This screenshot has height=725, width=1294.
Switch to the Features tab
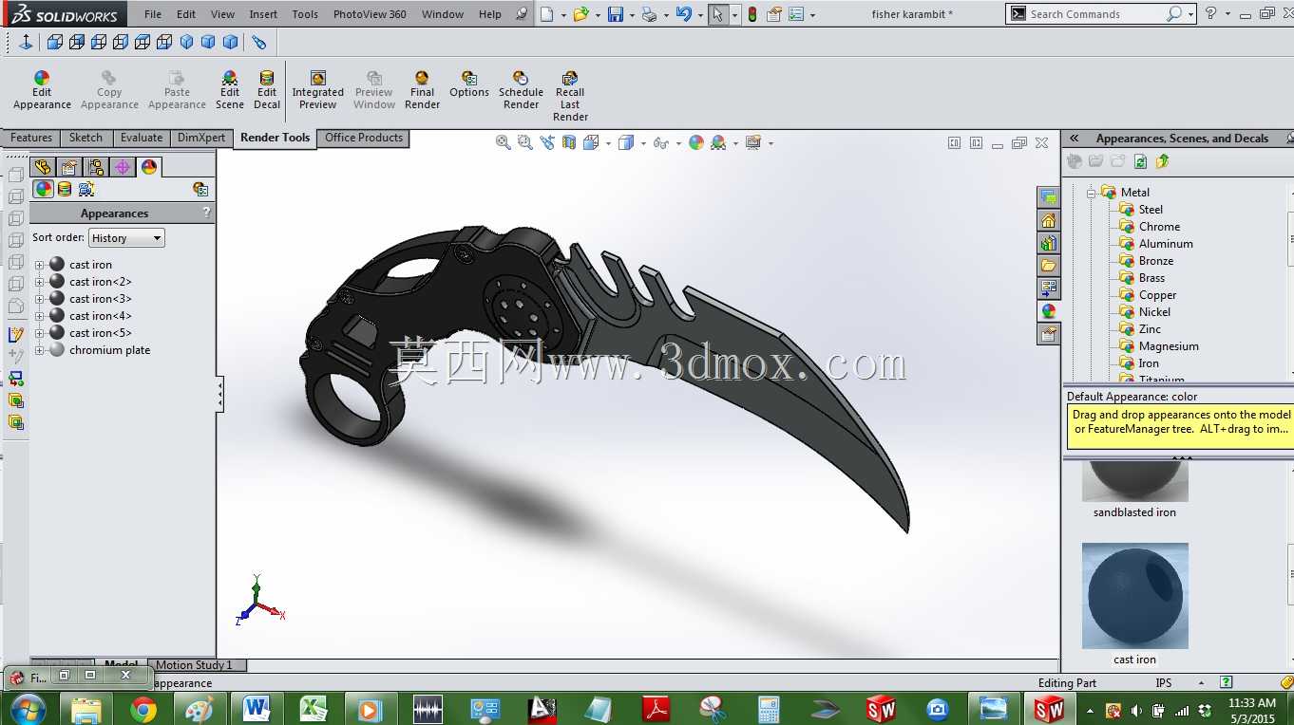(x=31, y=138)
